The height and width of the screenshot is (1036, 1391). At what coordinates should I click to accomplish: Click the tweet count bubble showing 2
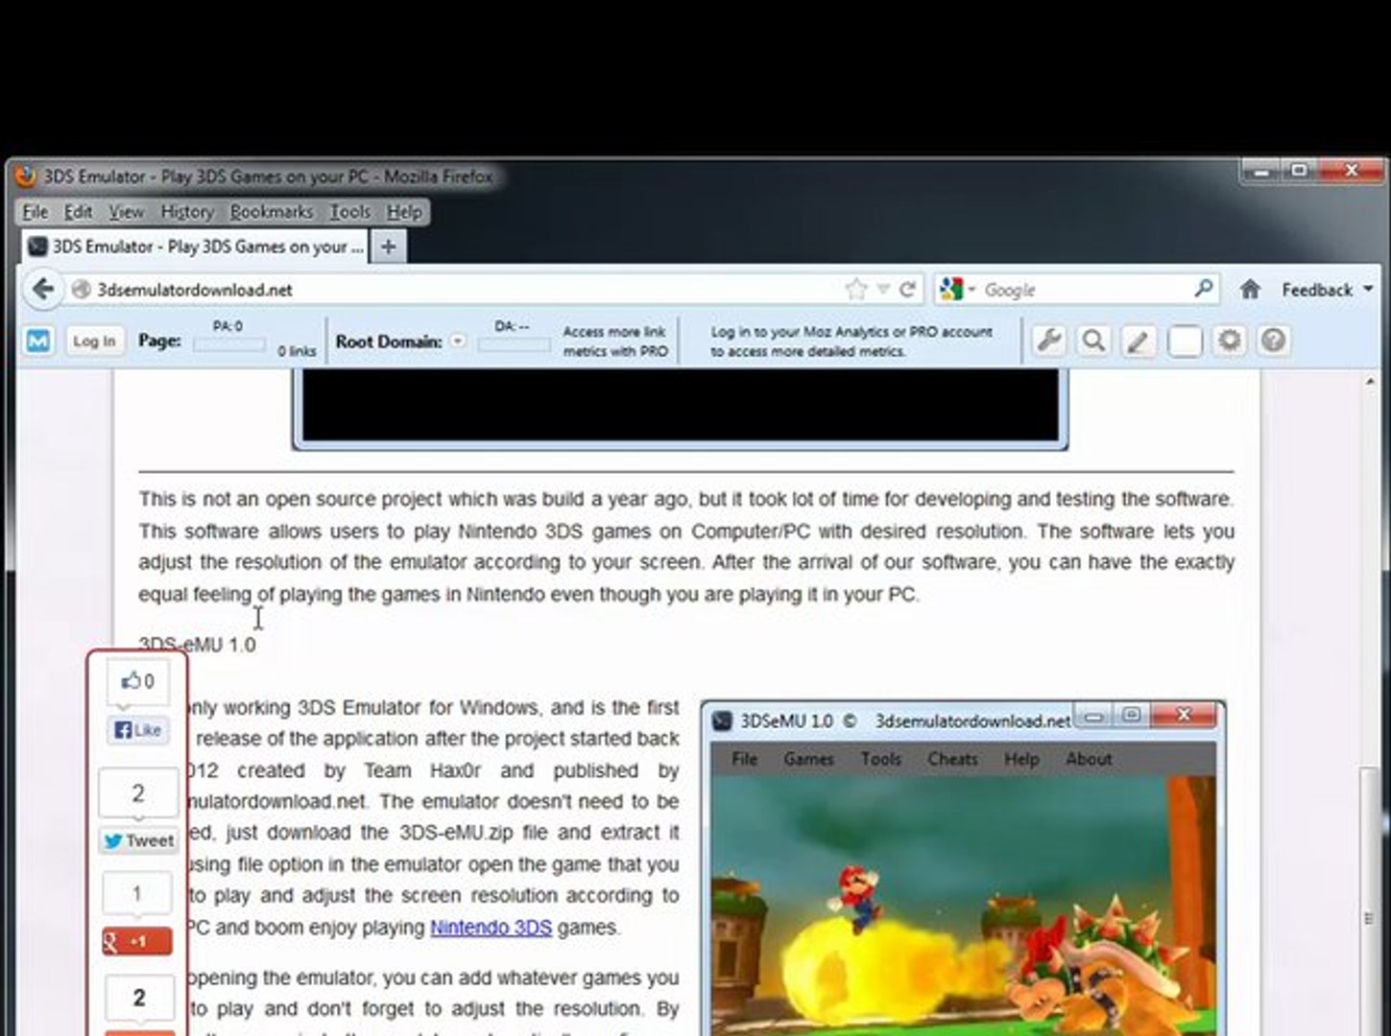(138, 793)
